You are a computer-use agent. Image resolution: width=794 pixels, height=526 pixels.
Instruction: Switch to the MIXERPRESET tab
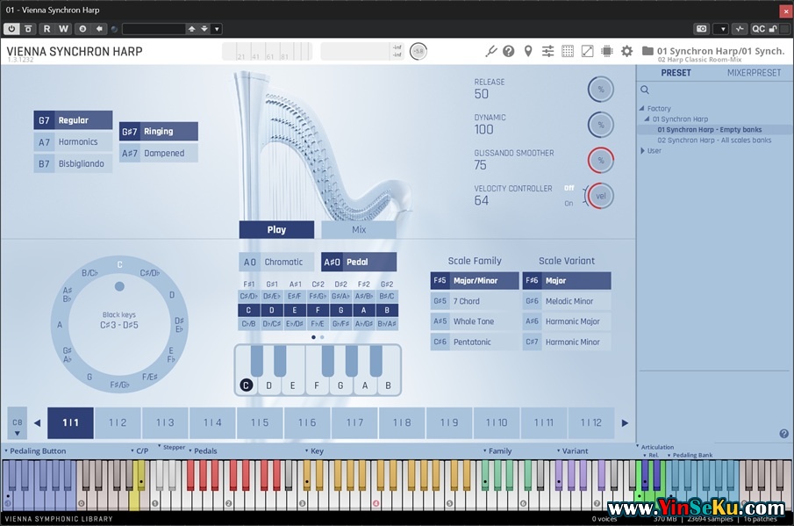(x=754, y=73)
